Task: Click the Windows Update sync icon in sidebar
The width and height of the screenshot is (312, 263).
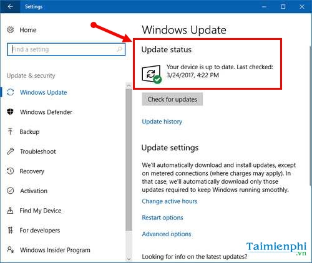Action: 11,92
